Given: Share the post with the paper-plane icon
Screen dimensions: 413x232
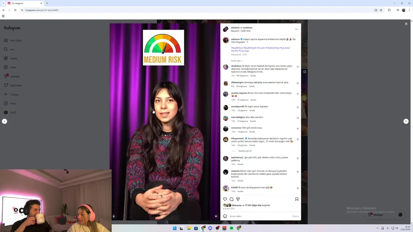Looking at the screenshot, I should coord(238,199).
